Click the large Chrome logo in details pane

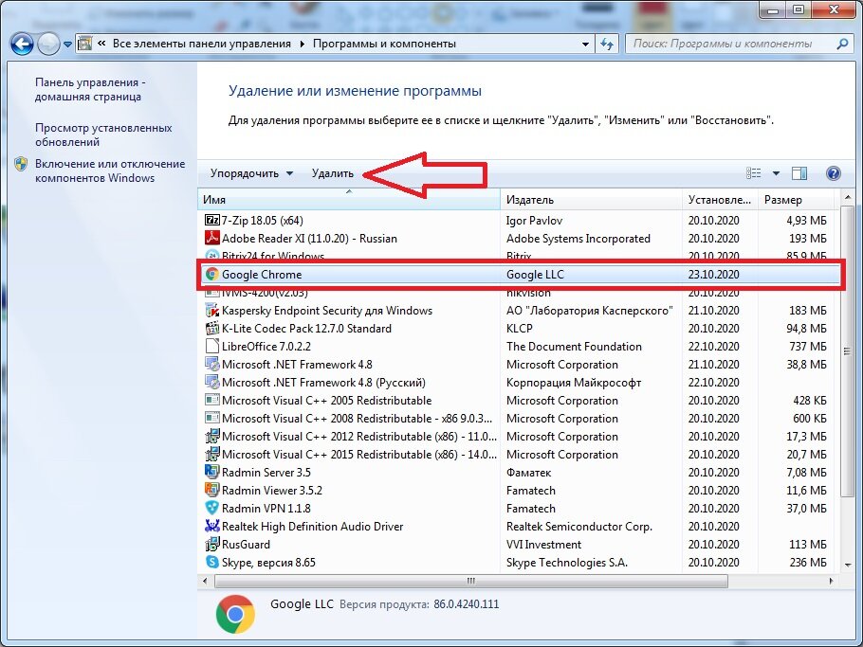pos(235,614)
